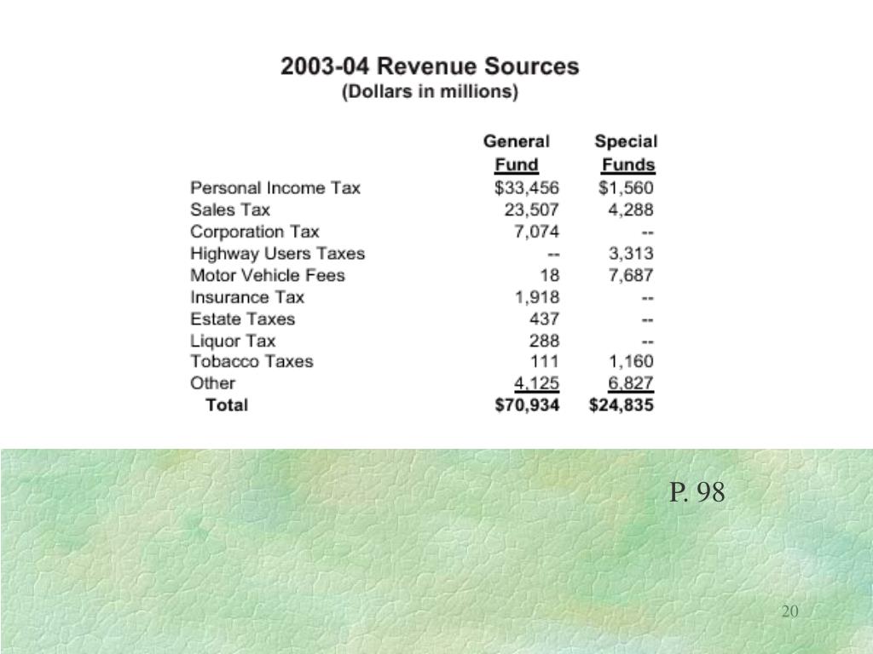
Task: Select the 'Highway Users Taxes' row label
Action: click(x=277, y=254)
